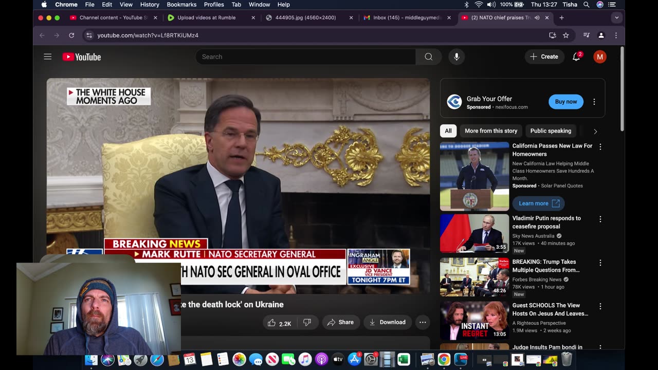Image resolution: width=658 pixels, height=370 pixels.
Task: Mute the NATO chief tab audio icon
Action: 537,17
